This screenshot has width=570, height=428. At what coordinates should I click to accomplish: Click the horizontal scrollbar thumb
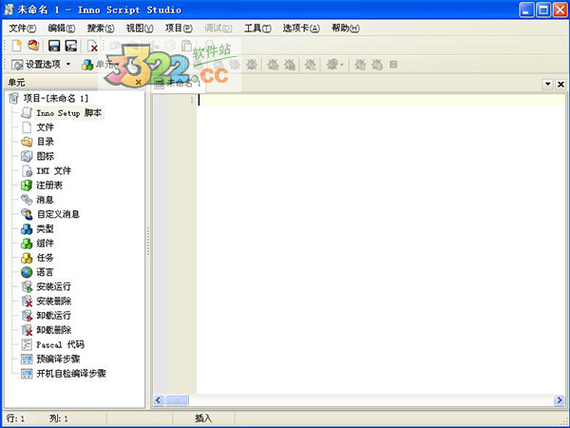click(x=177, y=400)
